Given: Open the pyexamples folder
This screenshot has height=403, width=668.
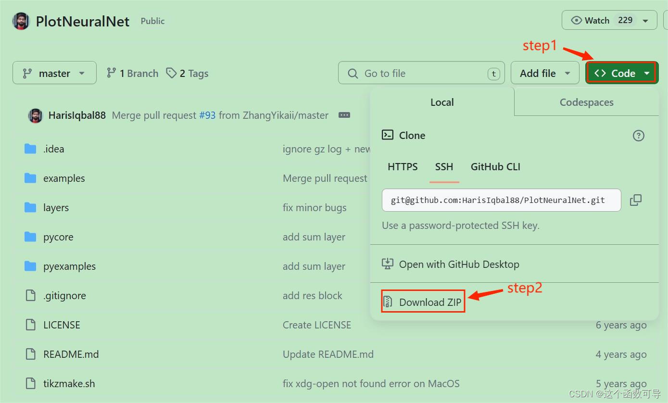Looking at the screenshot, I should tap(69, 266).
